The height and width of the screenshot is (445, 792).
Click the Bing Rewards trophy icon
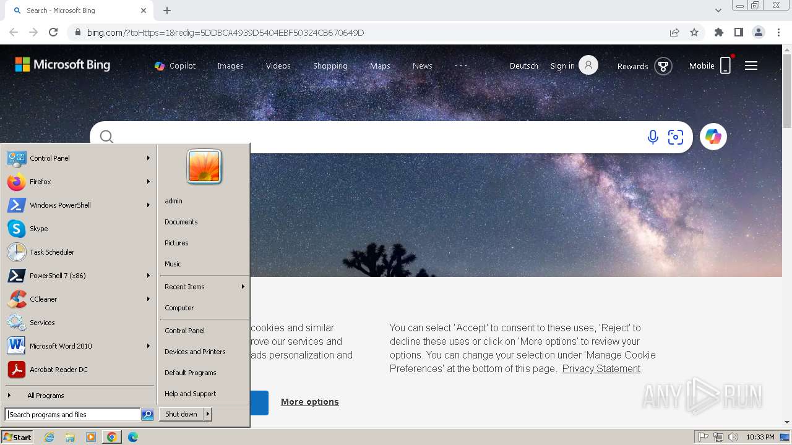point(663,66)
